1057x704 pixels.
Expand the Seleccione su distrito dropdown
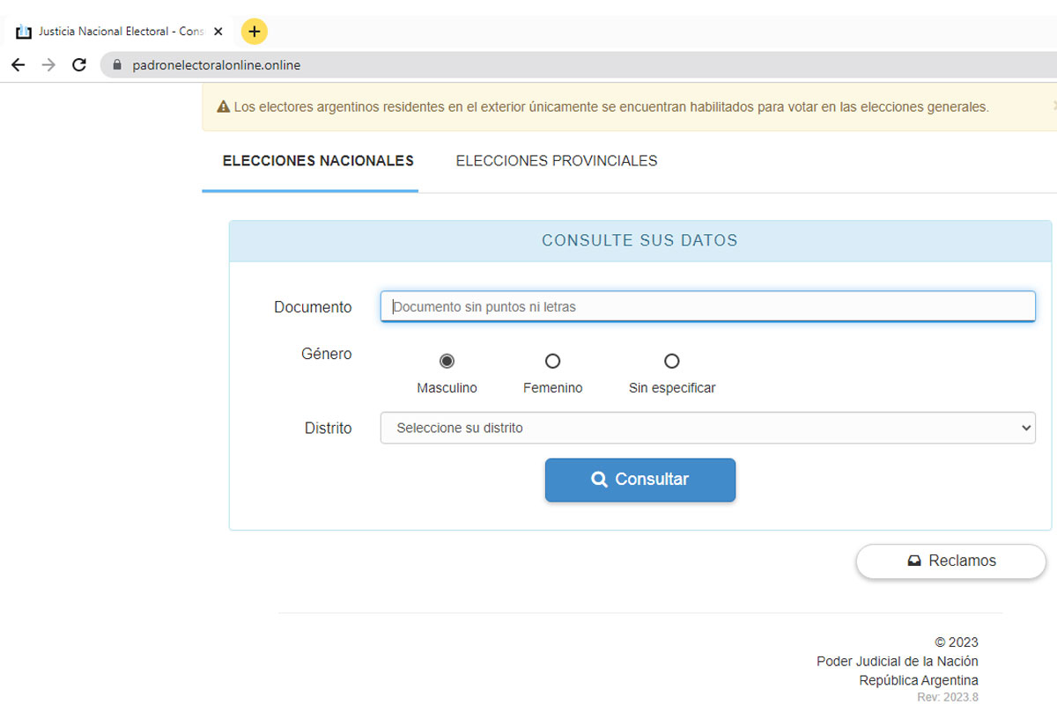707,429
